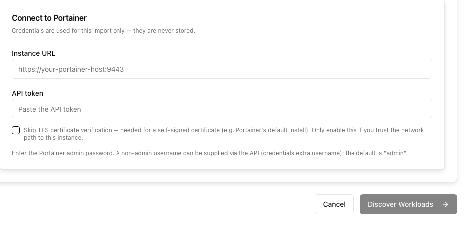Click the Portainer admin password hint text
The image size is (469, 226).
point(210,153)
